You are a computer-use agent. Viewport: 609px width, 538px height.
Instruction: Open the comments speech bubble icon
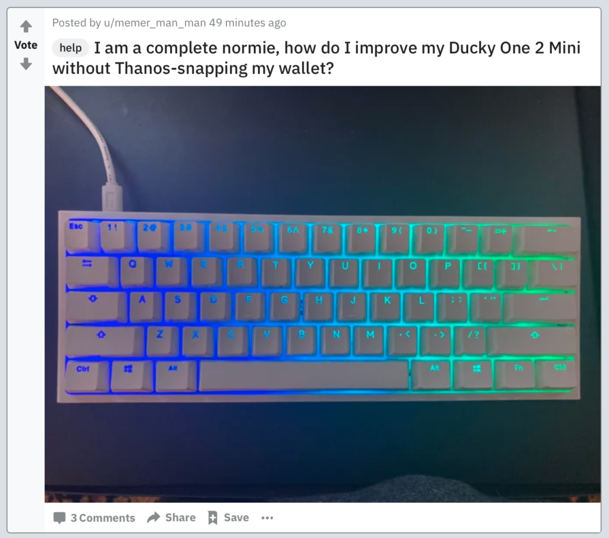point(59,518)
